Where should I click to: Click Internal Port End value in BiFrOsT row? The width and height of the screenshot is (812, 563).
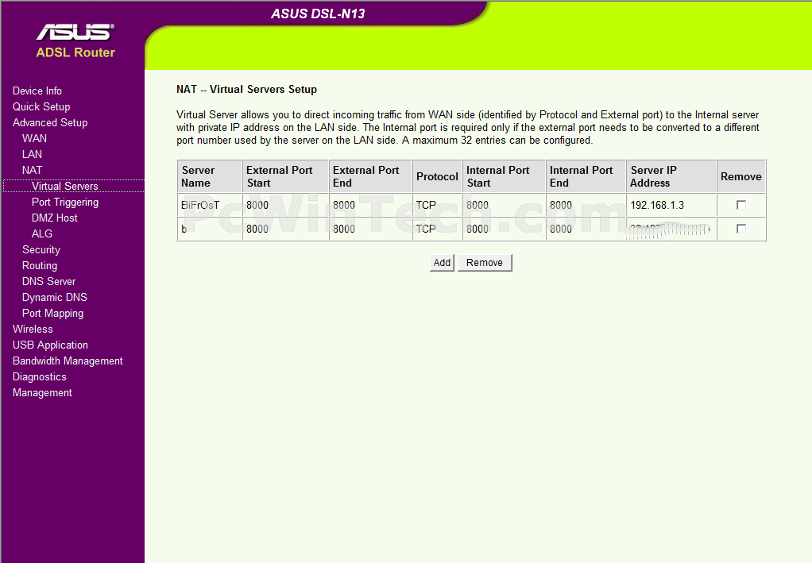(x=561, y=206)
